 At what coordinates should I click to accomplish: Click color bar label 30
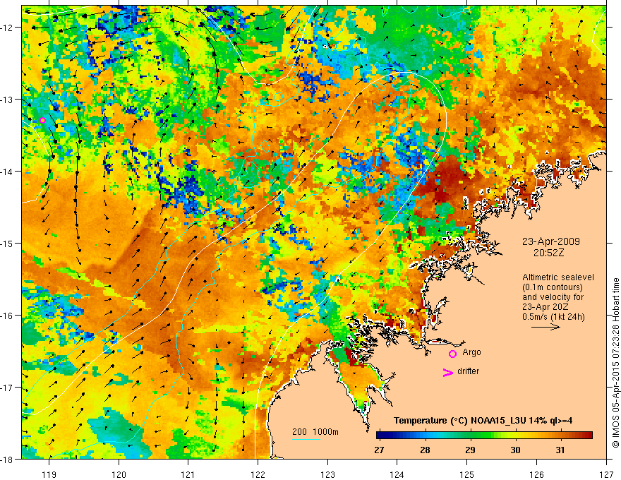(515, 450)
